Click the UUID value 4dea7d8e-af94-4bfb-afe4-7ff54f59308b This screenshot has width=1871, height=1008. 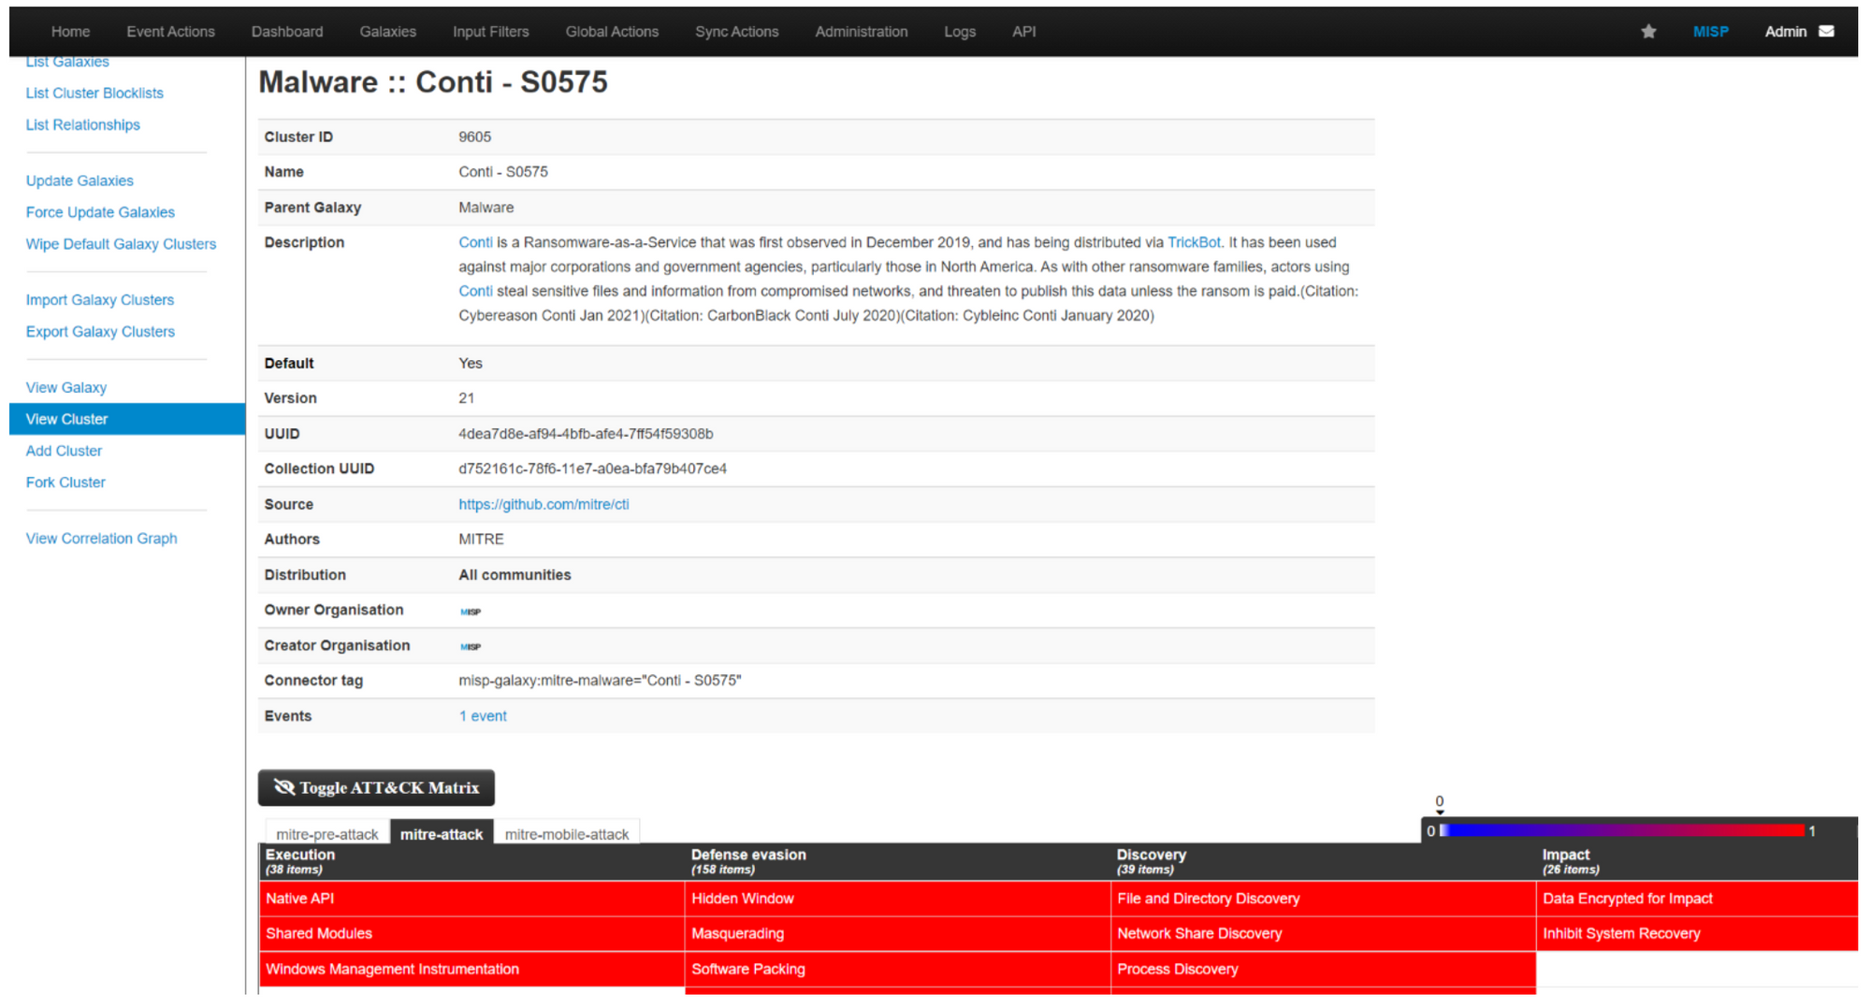tap(586, 434)
